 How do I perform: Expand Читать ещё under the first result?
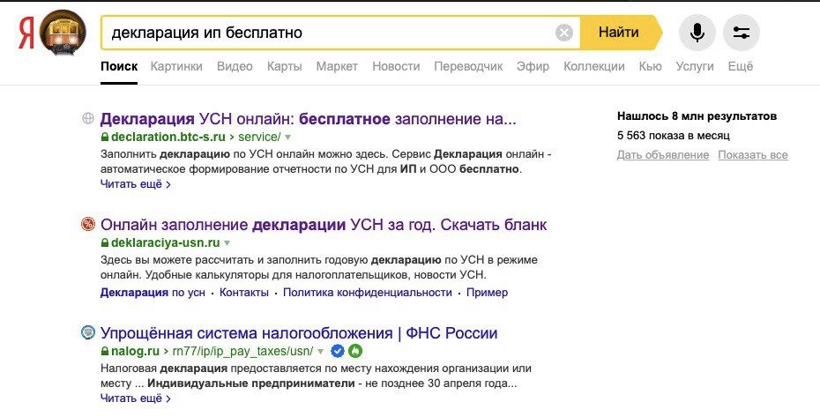[x=136, y=184]
